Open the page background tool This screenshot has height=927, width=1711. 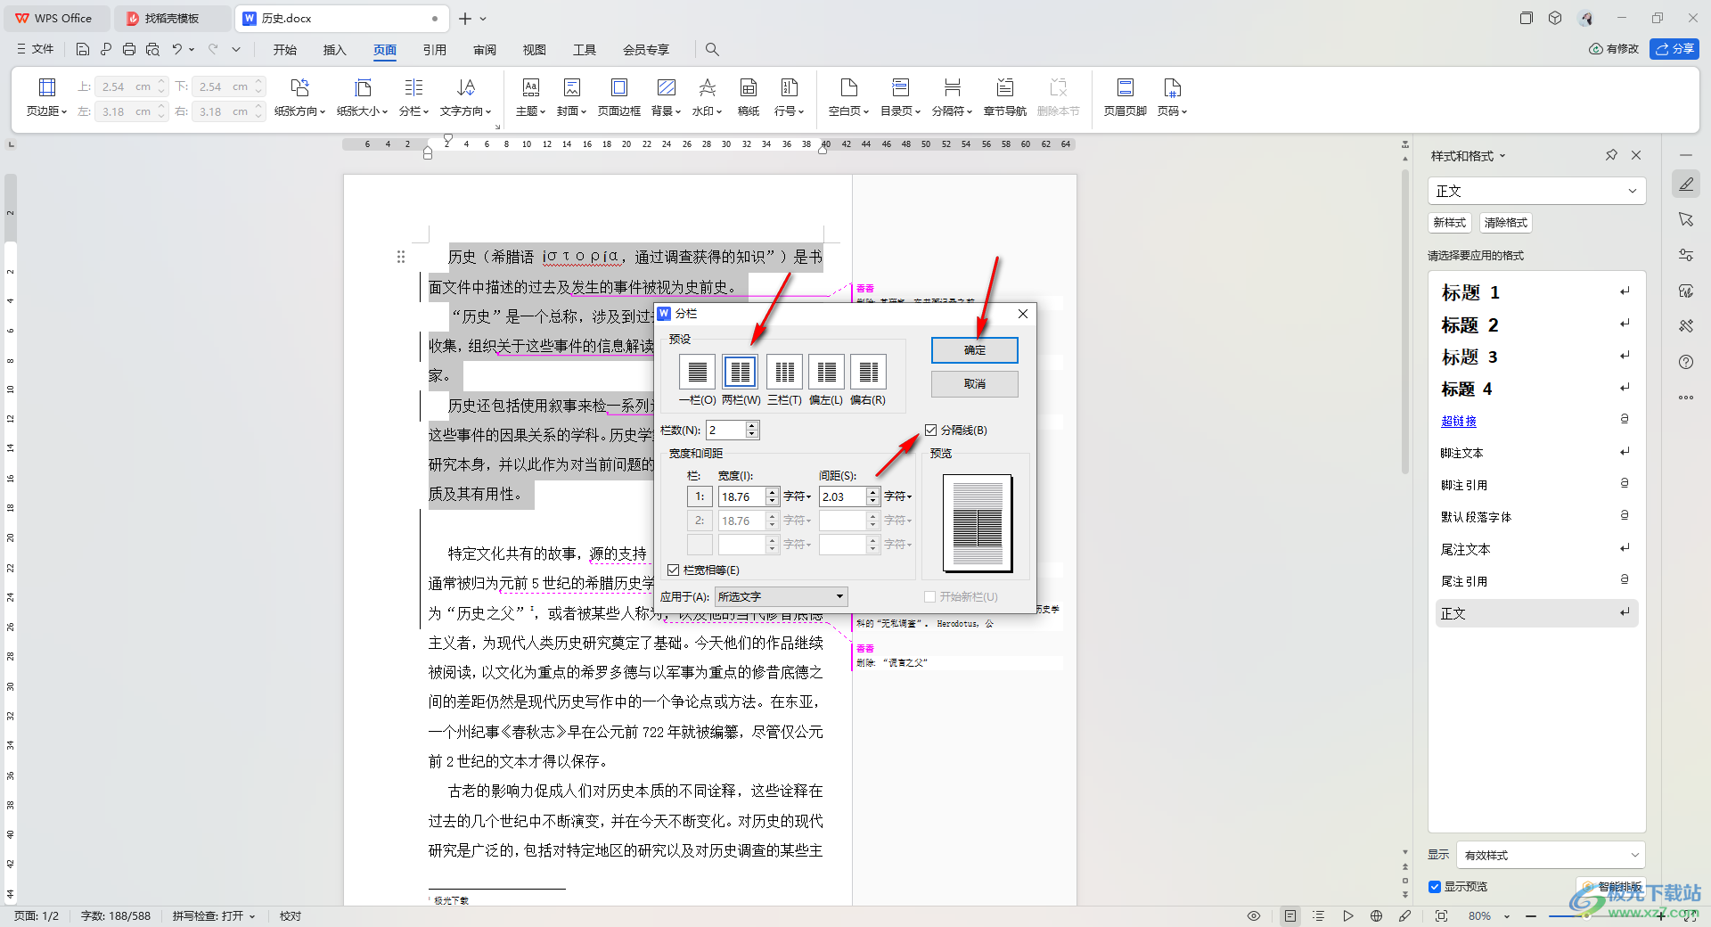666,97
